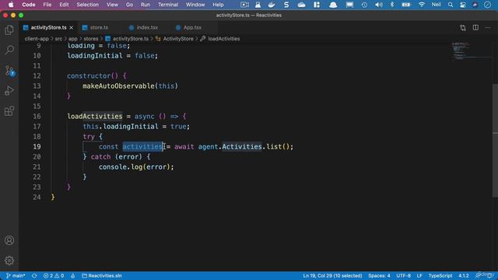Open the Edit menu
Screen dimensions: 498x280
tap(64, 5)
